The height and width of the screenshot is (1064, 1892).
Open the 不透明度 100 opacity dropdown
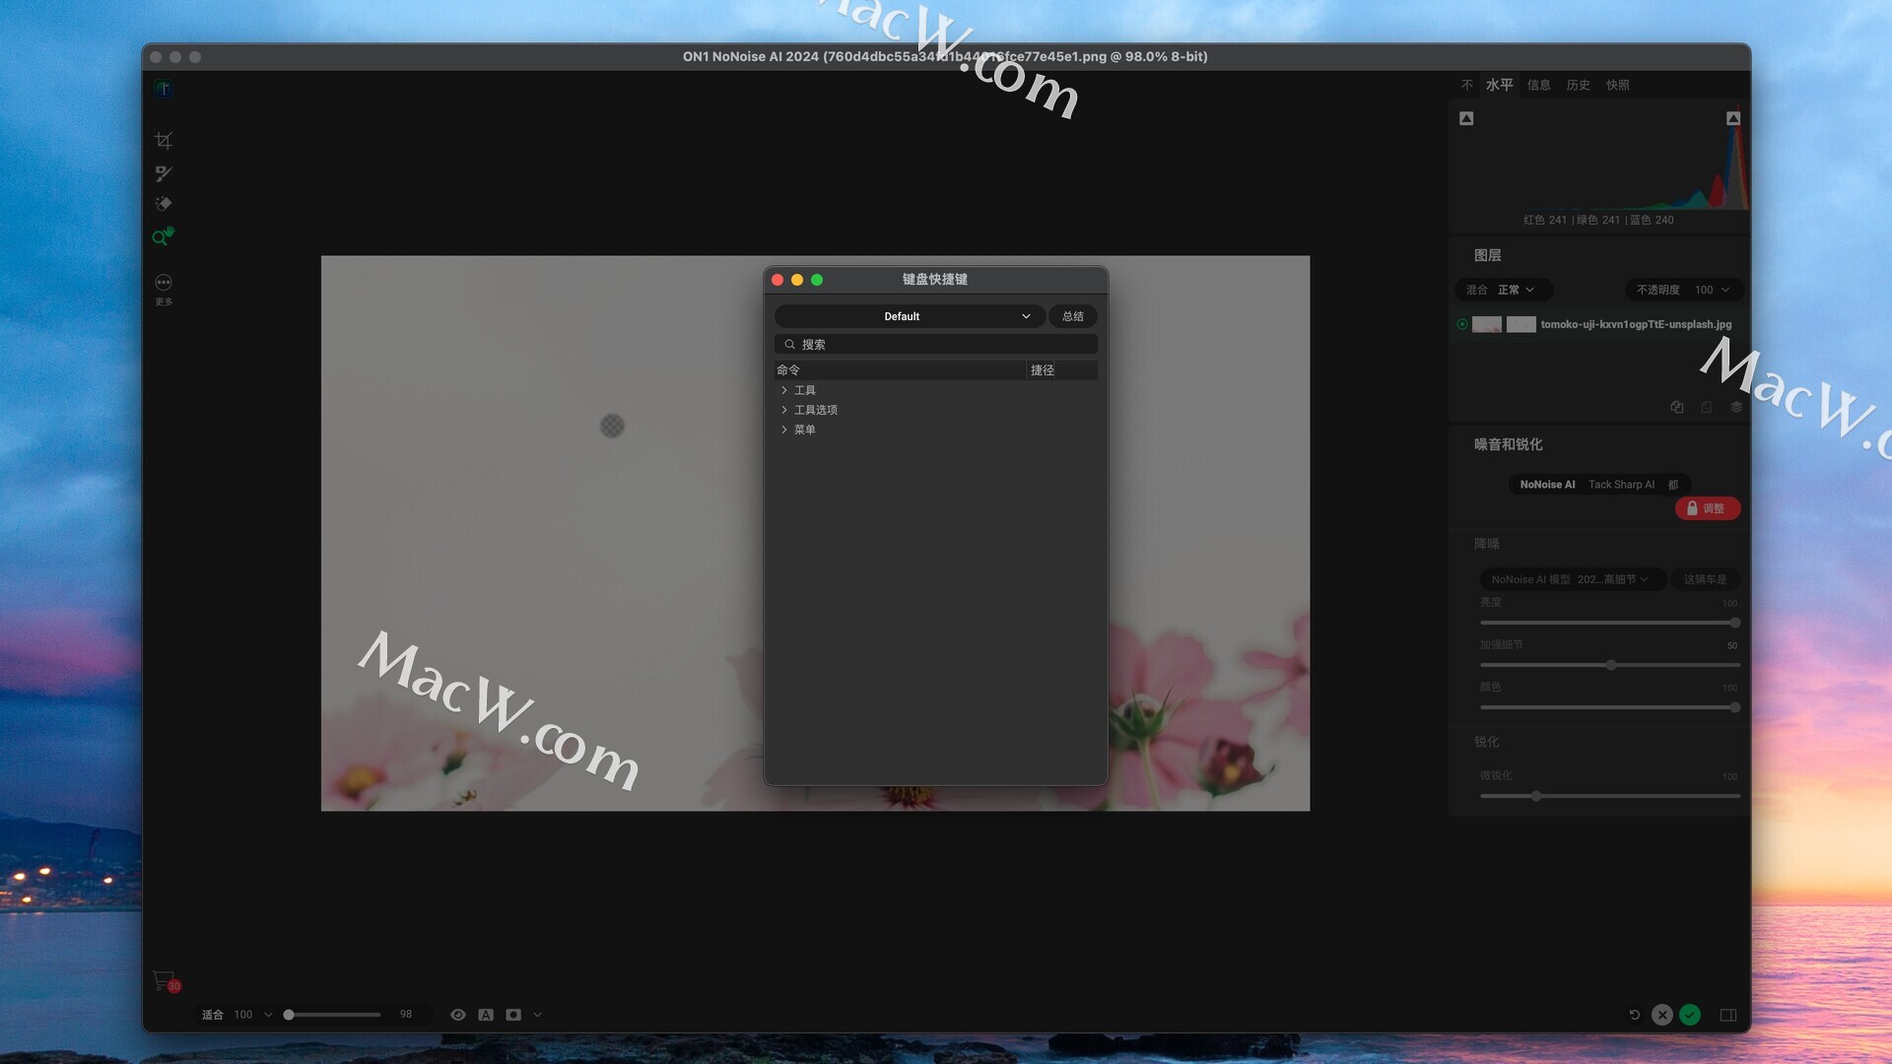[1683, 290]
